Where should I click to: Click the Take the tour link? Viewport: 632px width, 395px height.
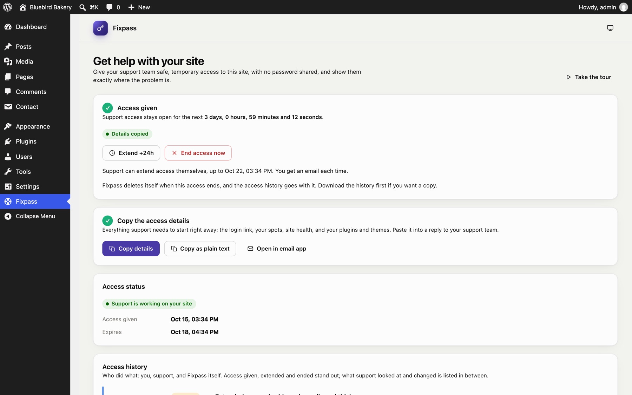[x=589, y=77]
